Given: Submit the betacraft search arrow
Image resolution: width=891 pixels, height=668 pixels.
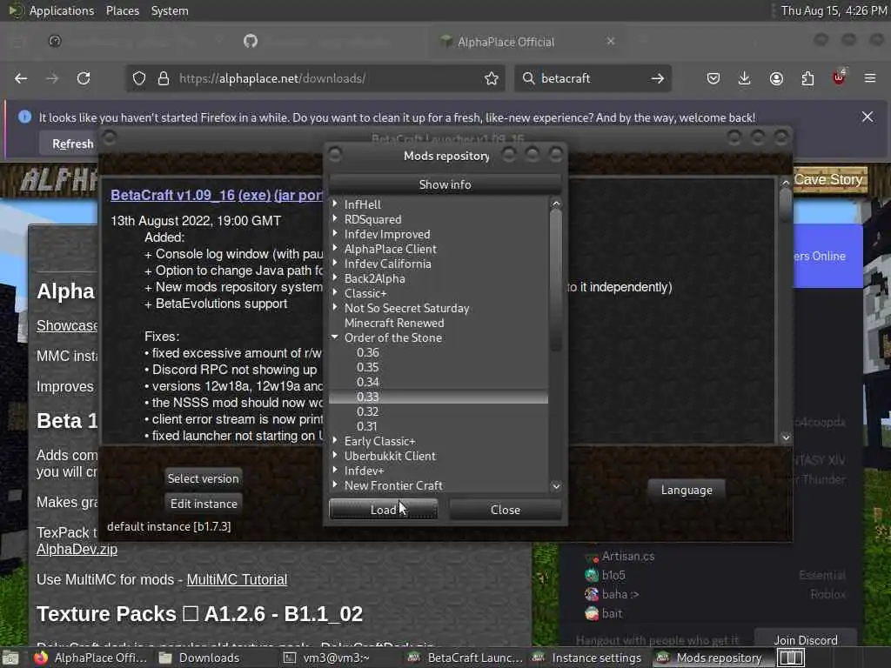Looking at the screenshot, I should (658, 78).
